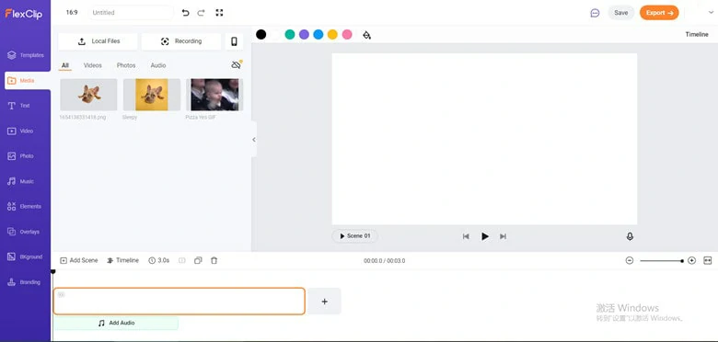718x342 pixels.
Task: Switch to the Photos media tab
Action: click(x=126, y=65)
